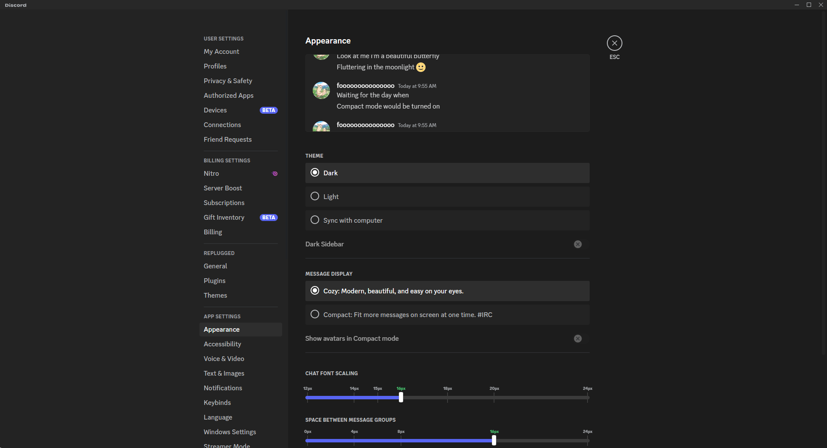The image size is (827, 448).
Task: Click CHAT FONT SCALING heading
Action: (x=332, y=373)
